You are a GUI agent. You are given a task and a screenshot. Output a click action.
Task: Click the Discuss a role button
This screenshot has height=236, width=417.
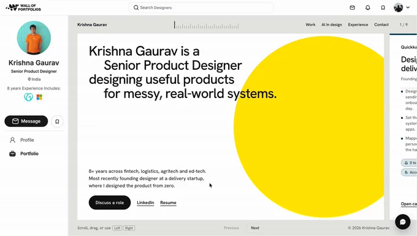[x=110, y=202]
